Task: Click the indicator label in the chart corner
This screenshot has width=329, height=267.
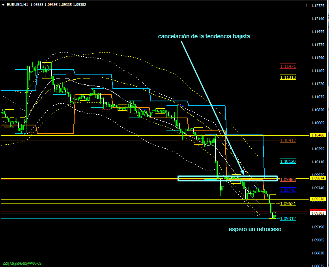Action: click(x=22, y=263)
